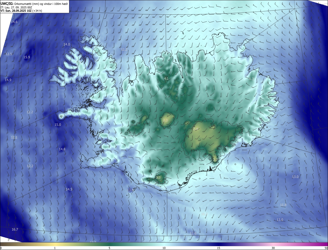Click the 'VT: Sun. 28.09.2025 10Z (+34 h)' line
This screenshot has height=250, width=328.
pos(22,11)
